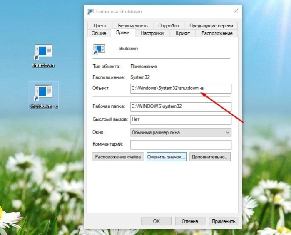Click the Применить button
The height and width of the screenshot is (235, 291).
click(224, 221)
